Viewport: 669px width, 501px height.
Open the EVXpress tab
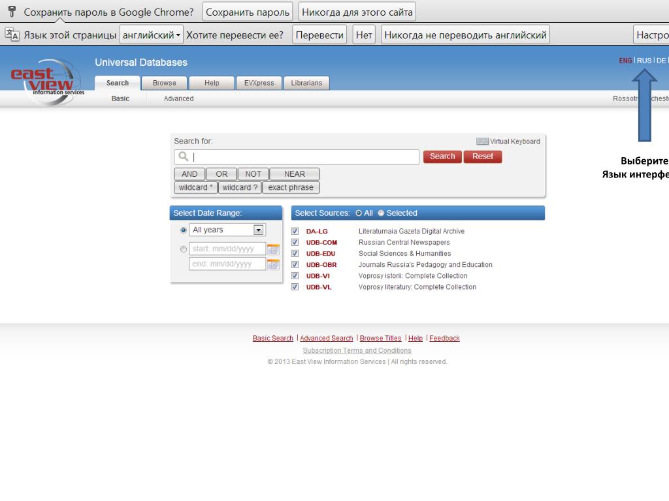point(259,83)
